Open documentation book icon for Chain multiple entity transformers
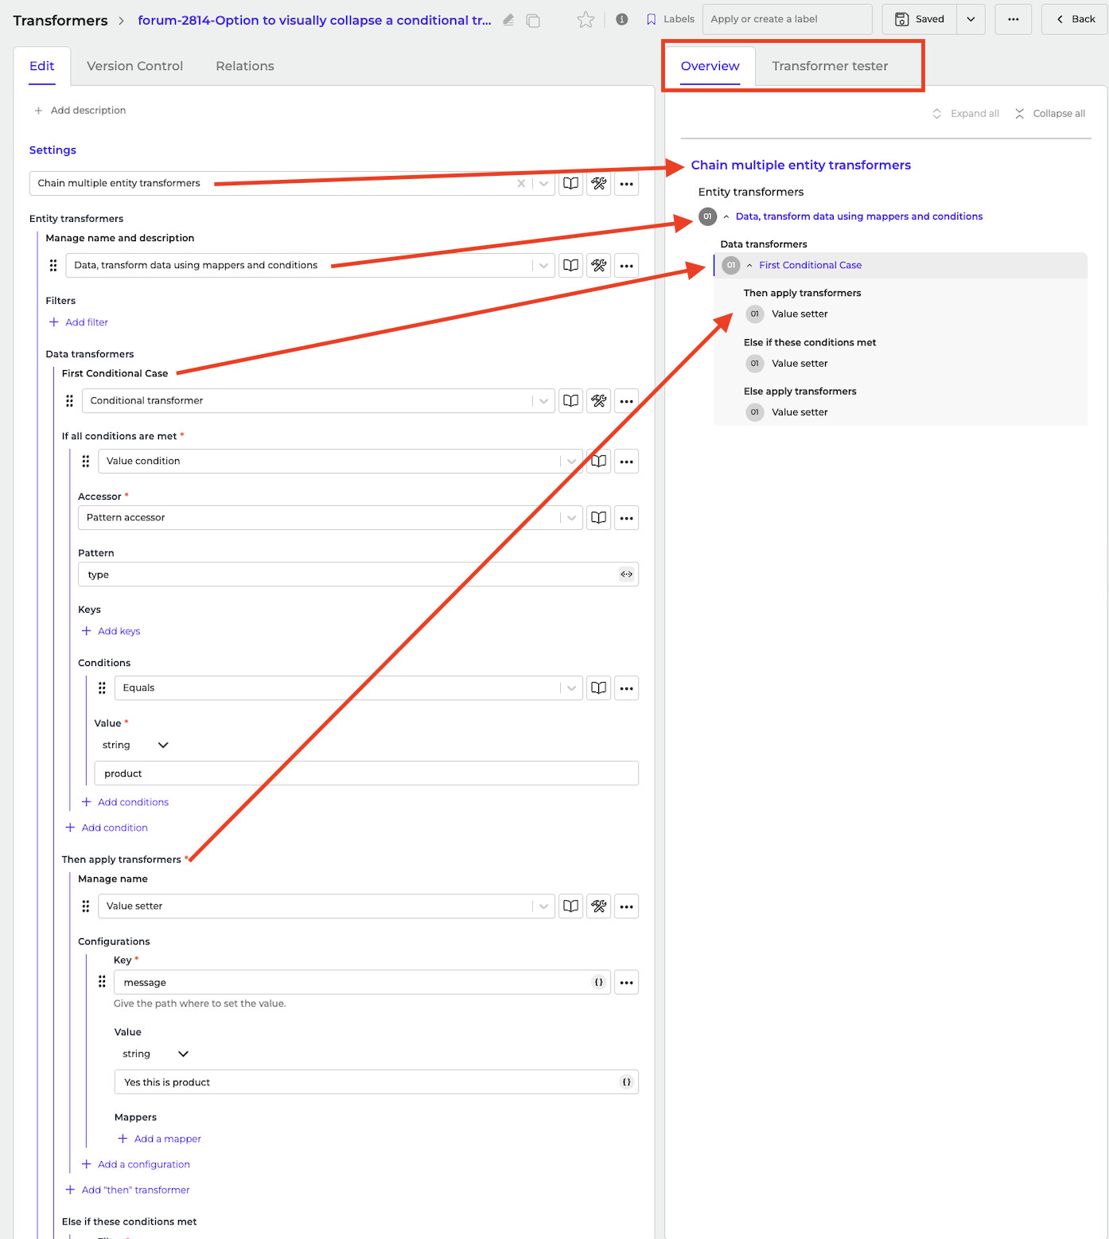Screen dimensions: 1109x1239 (570, 184)
